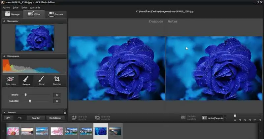Rotate image left with Girar a la izquierda

pyautogui.click(x=102, y=118)
